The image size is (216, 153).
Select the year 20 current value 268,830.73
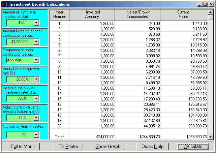point(184,126)
